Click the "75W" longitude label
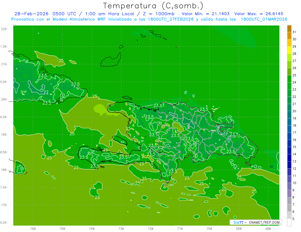 (62, 229)
